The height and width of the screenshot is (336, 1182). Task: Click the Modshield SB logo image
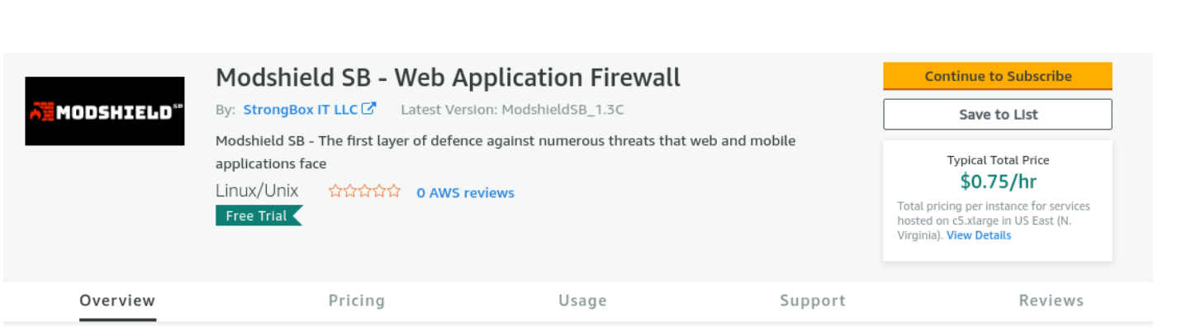pyautogui.click(x=105, y=111)
